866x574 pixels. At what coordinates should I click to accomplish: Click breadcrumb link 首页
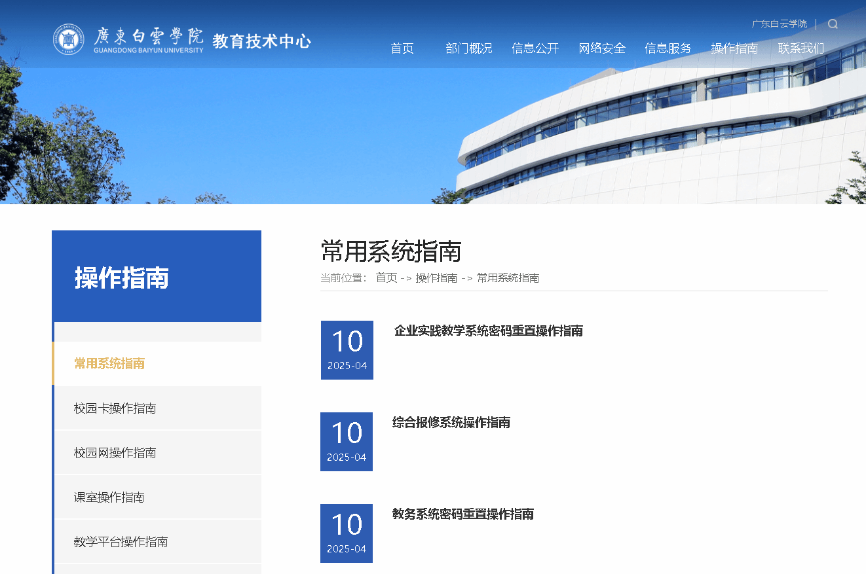tap(386, 278)
